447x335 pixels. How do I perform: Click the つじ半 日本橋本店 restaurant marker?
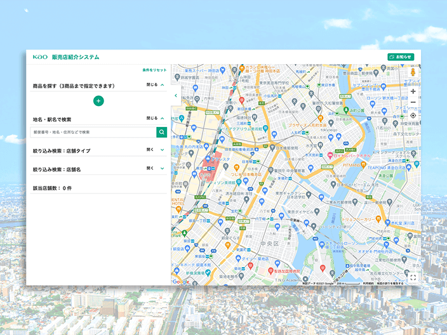[236, 167]
